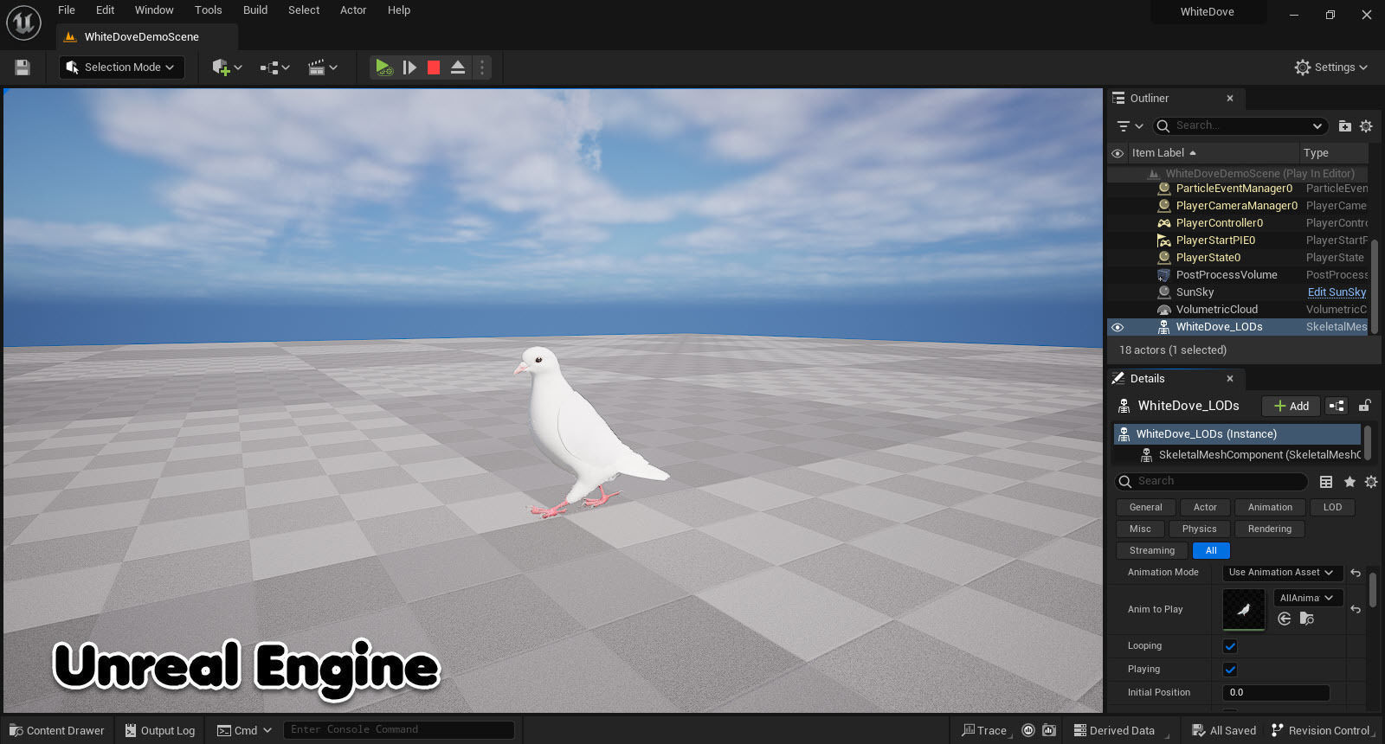Open Outliner settings gear
Screen dimensions: 1385x744
coord(1366,126)
